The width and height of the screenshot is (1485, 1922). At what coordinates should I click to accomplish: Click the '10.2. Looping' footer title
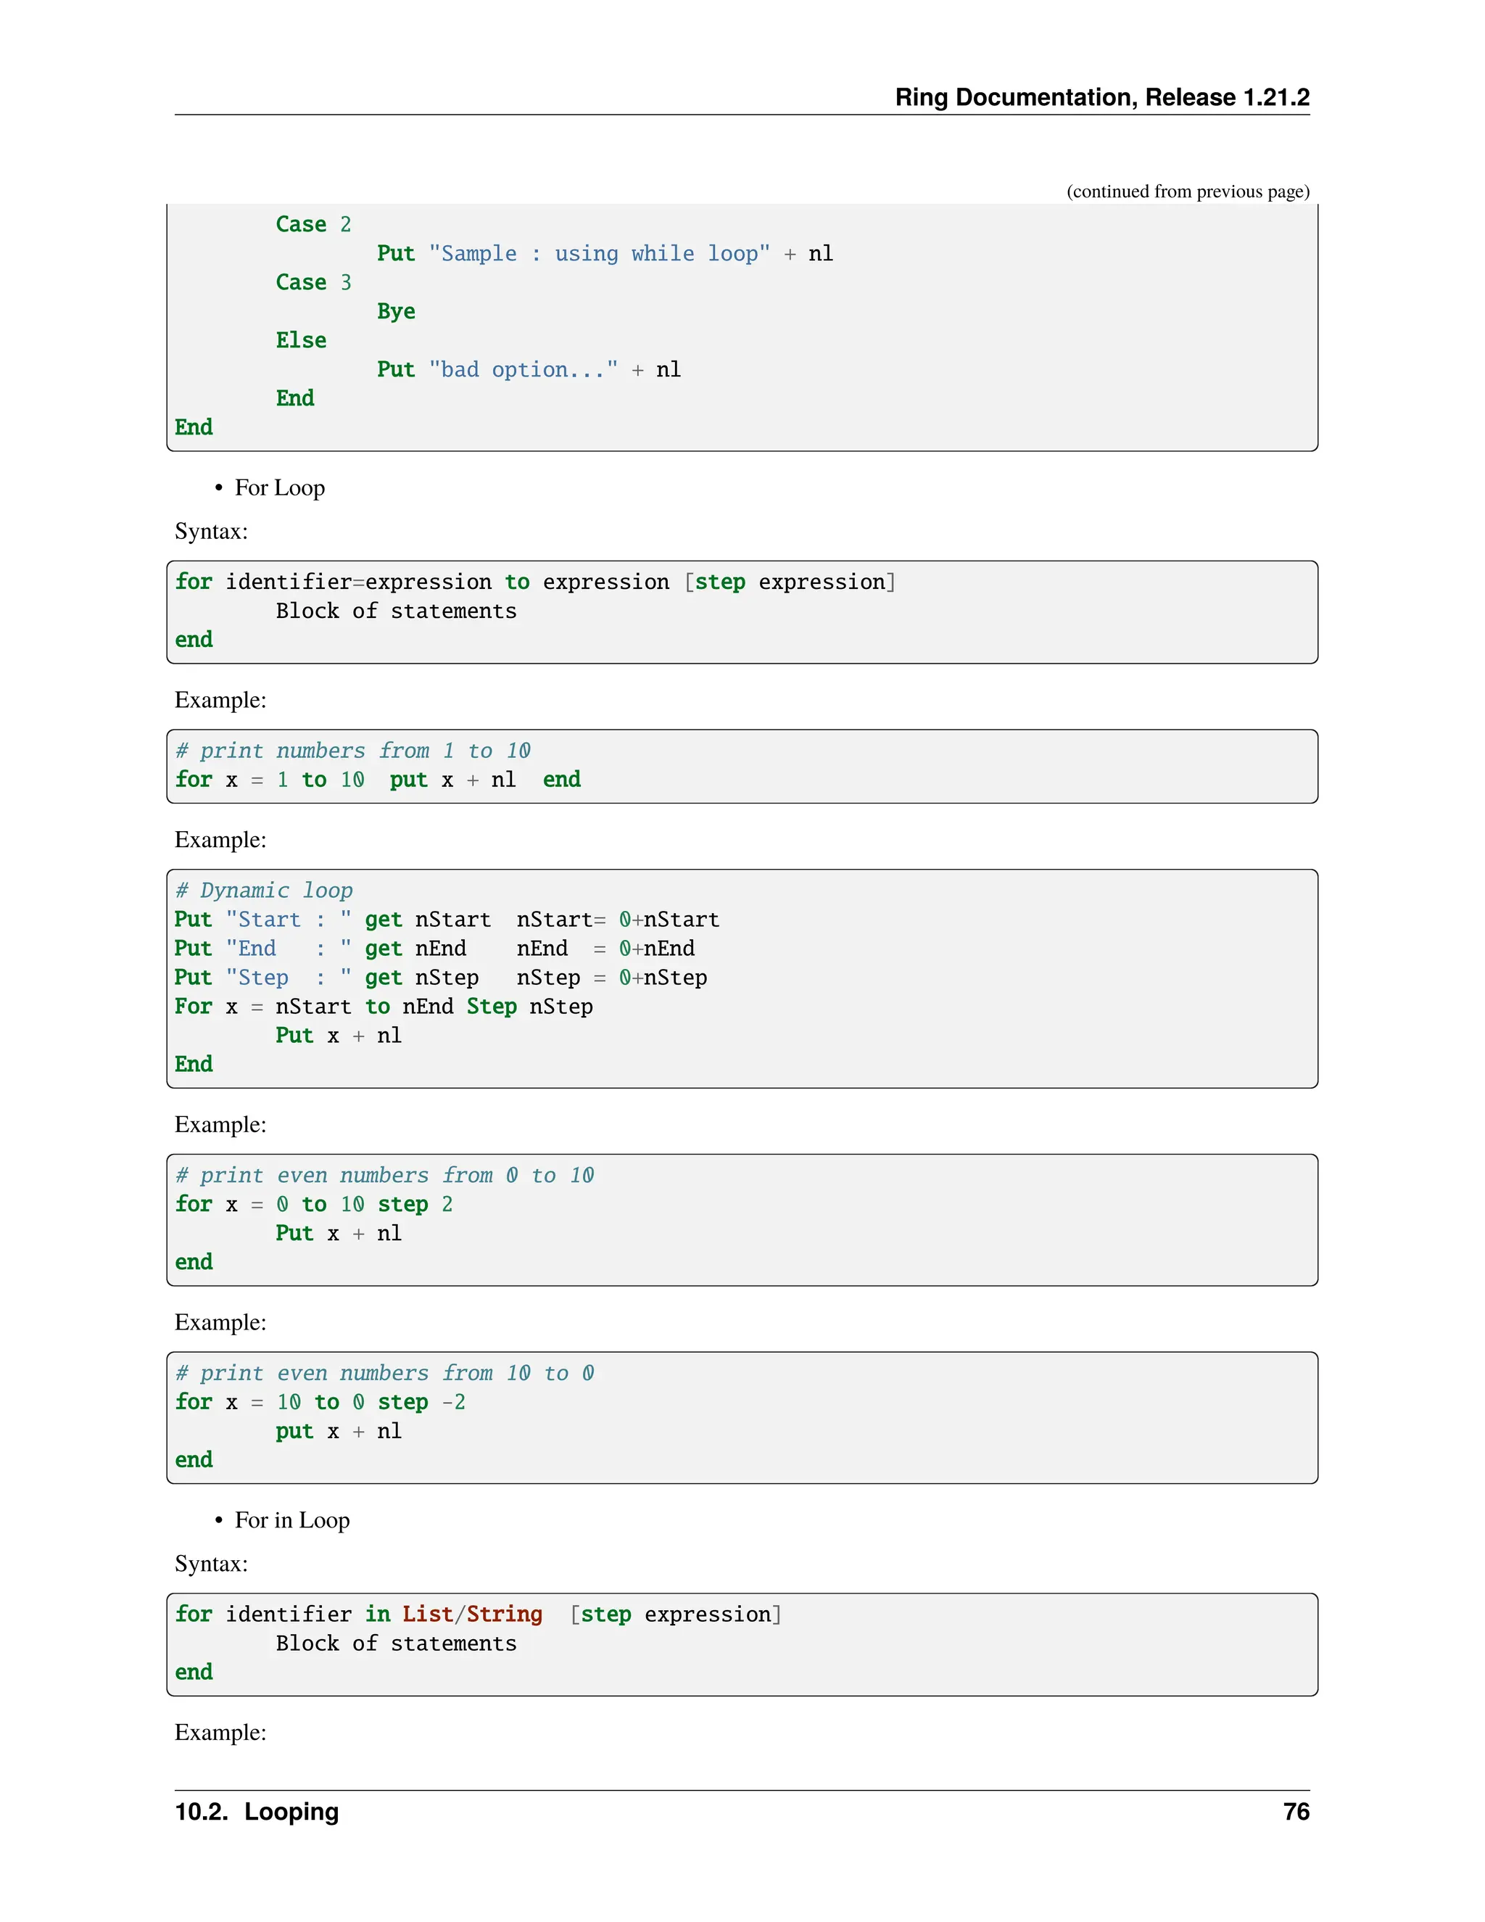pos(257,1812)
